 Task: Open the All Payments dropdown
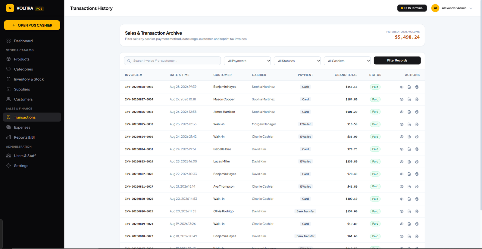pos(247,61)
